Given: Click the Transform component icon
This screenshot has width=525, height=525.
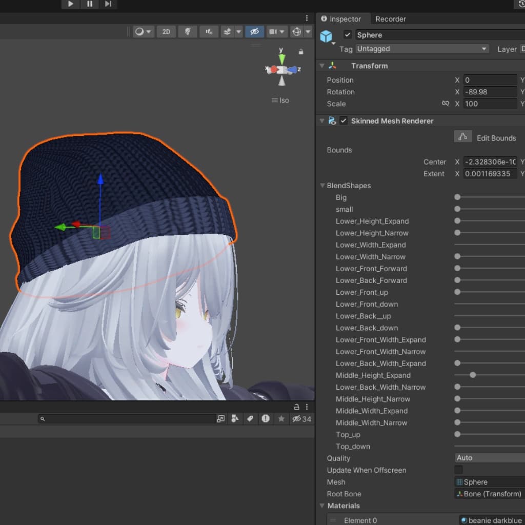Looking at the screenshot, I should pos(332,66).
